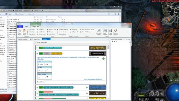This screenshot has width=179, height=101.
Task: Add the Drop Level filter link
Action: coord(48,57)
